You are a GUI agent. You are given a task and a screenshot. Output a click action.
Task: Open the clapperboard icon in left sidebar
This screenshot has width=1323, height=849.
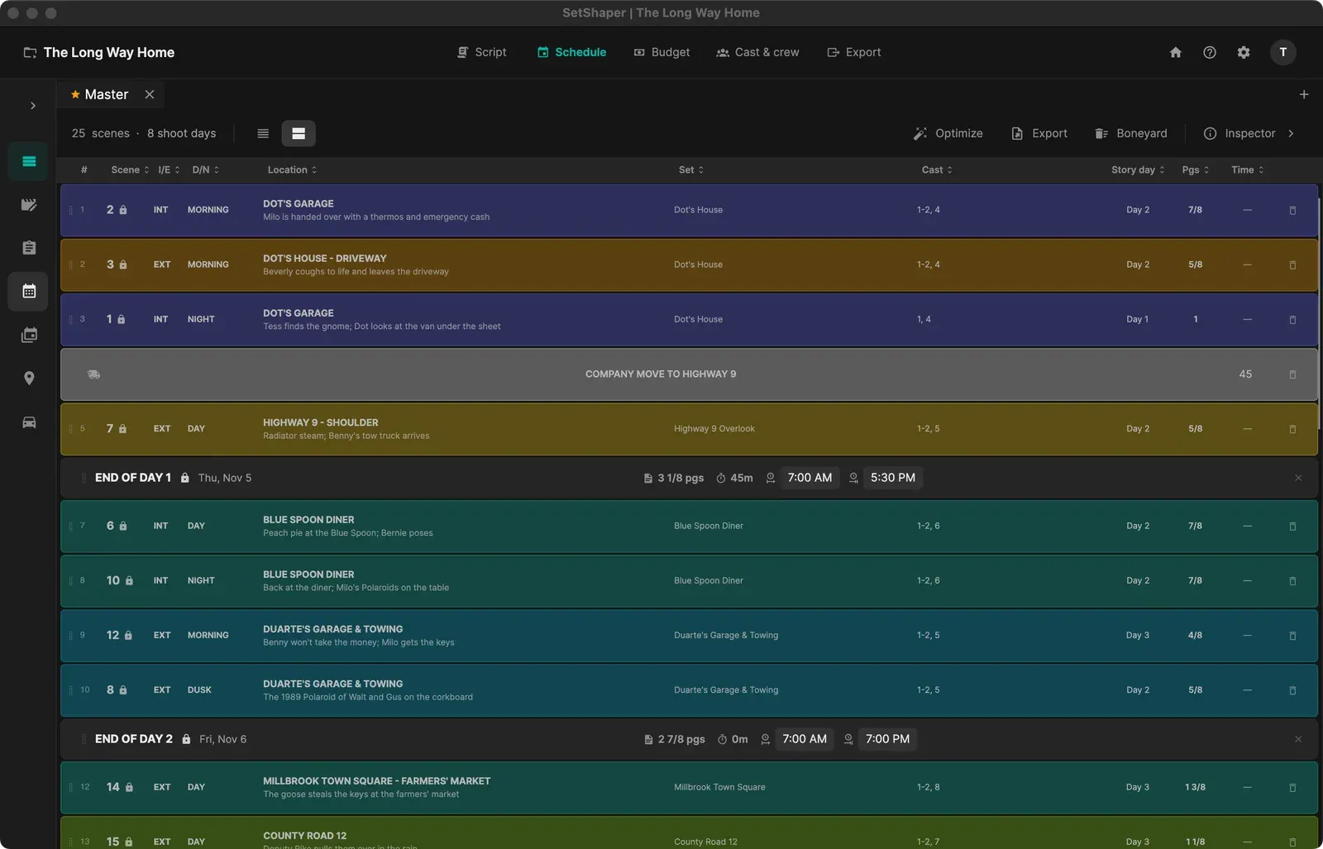coord(29,205)
